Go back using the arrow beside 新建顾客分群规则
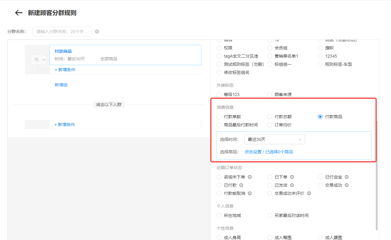The image size is (391, 240). tap(19, 13)
